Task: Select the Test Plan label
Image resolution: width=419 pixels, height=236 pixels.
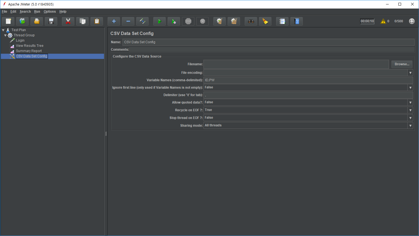Action: tap(19, 30)
